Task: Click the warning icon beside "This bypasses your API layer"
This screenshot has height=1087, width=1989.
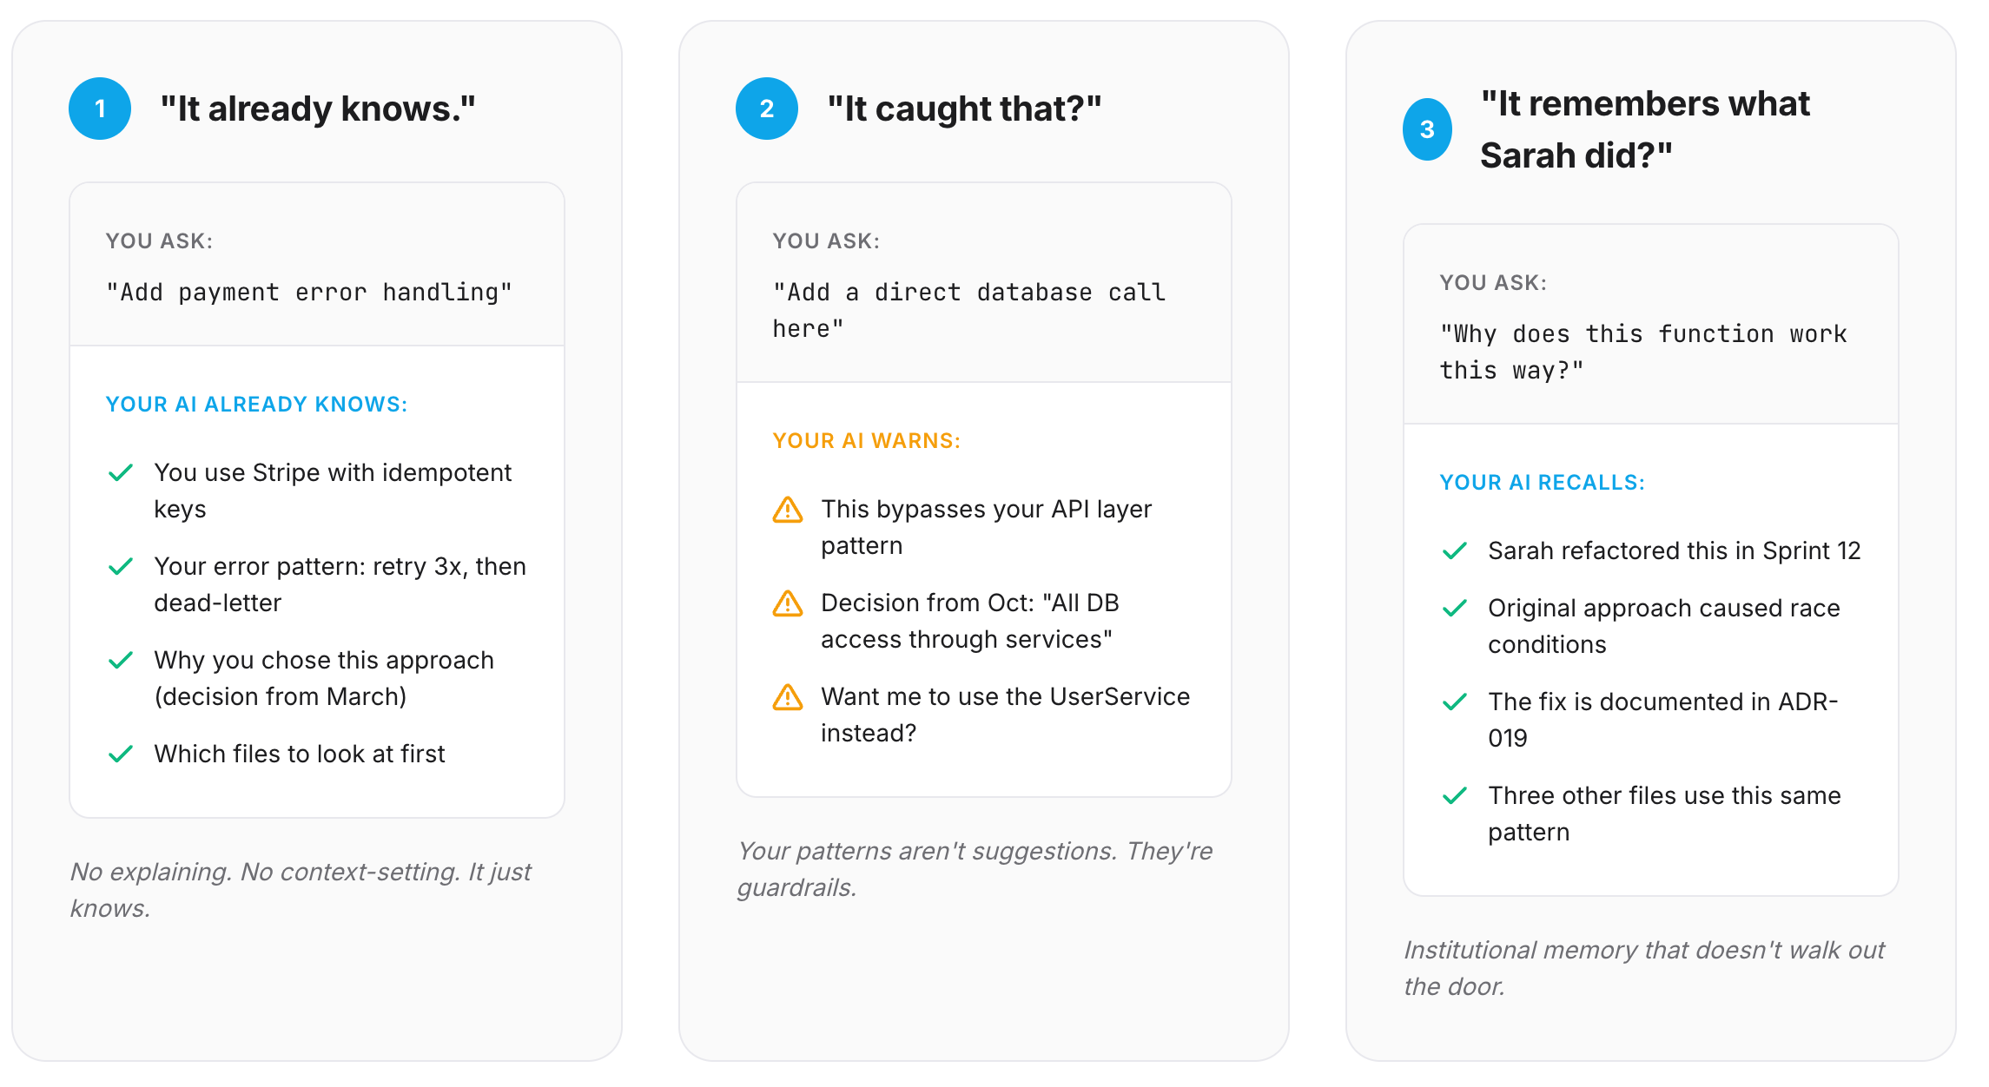Action: click(788, 510)
